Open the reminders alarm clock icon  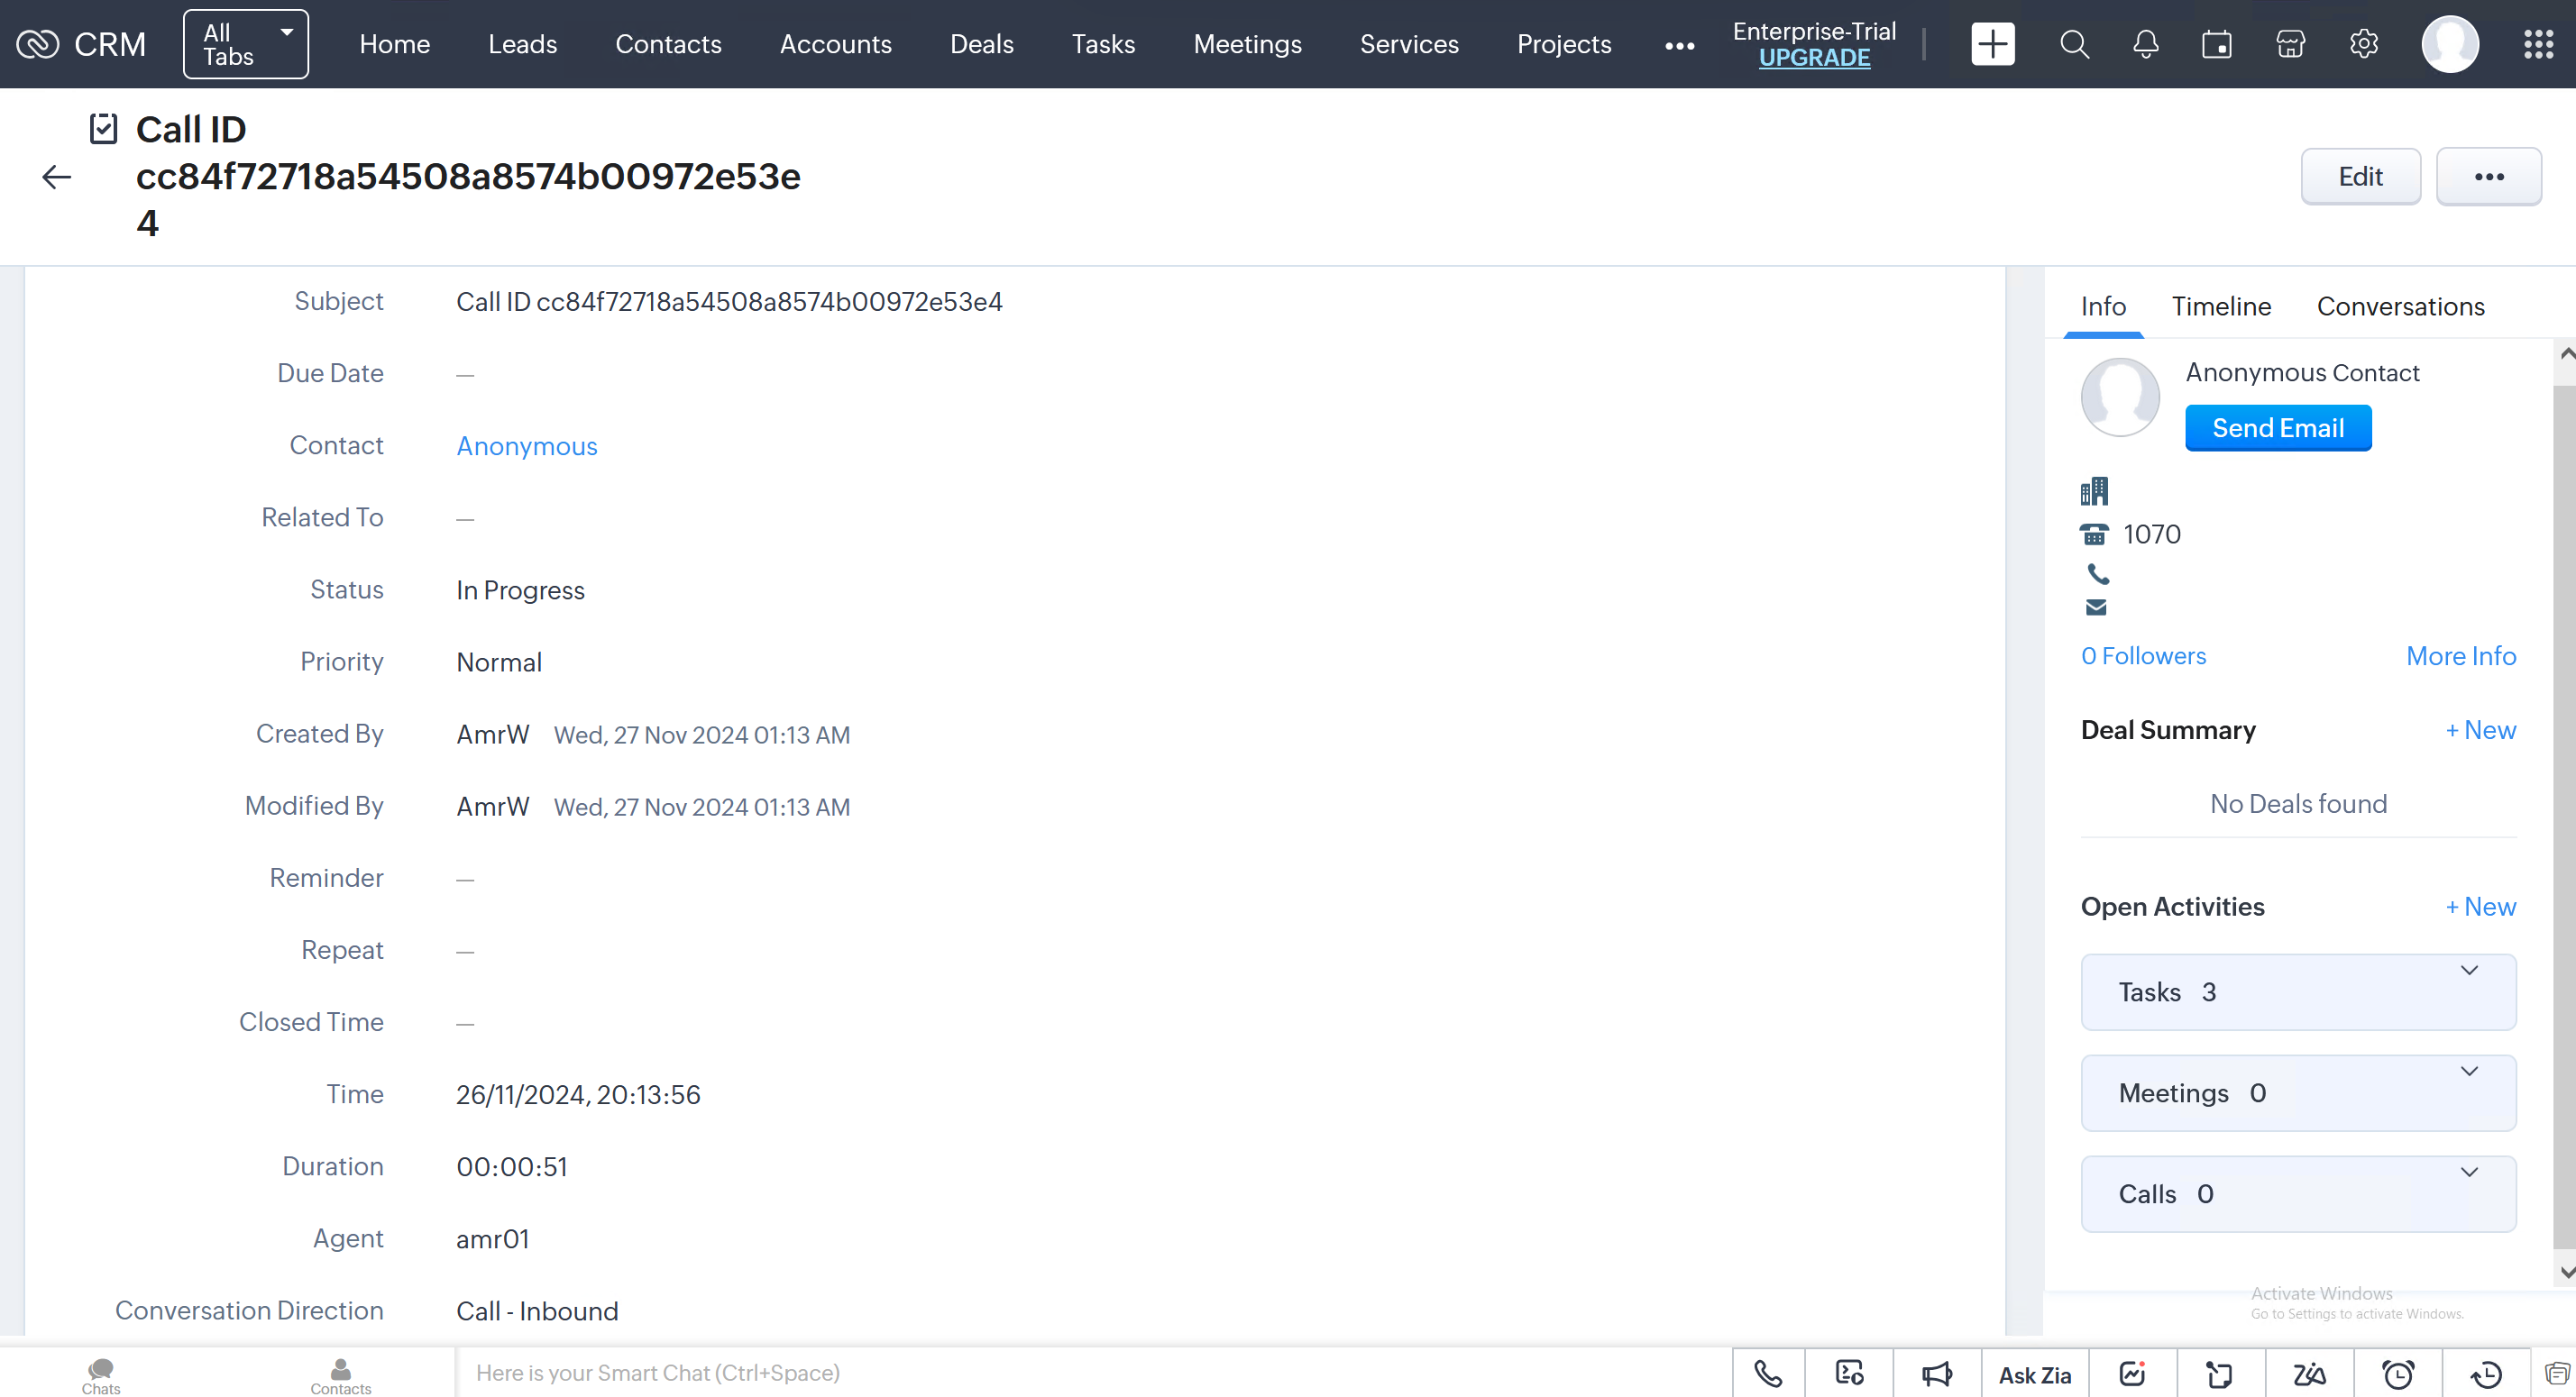point(2397,1374)
